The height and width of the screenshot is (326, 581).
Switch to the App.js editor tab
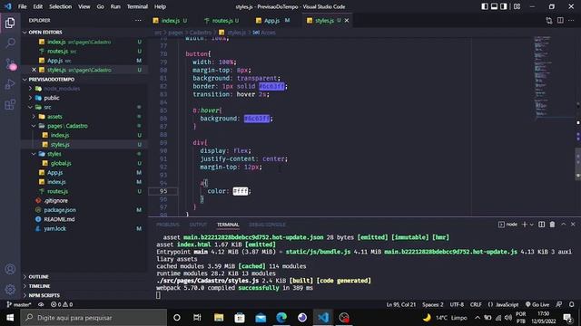(x=271, y=21)
